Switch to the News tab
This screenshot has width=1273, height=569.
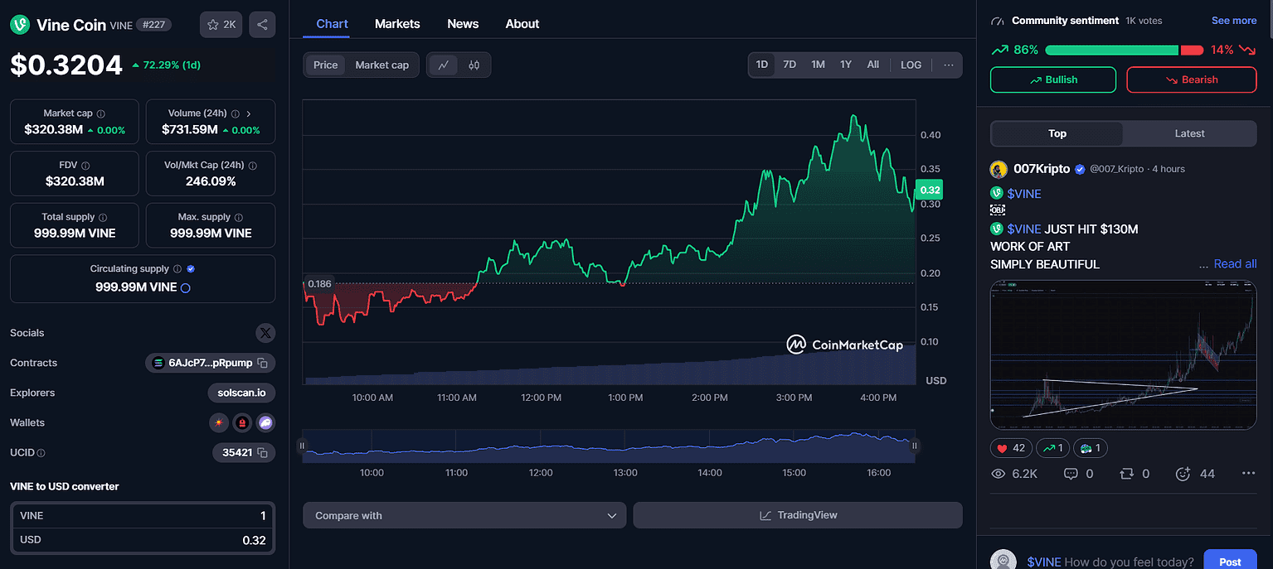(x=463, y=24)
